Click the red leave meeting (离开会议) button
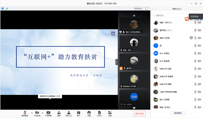Screen dimensions: 203x118 [139, 114]
